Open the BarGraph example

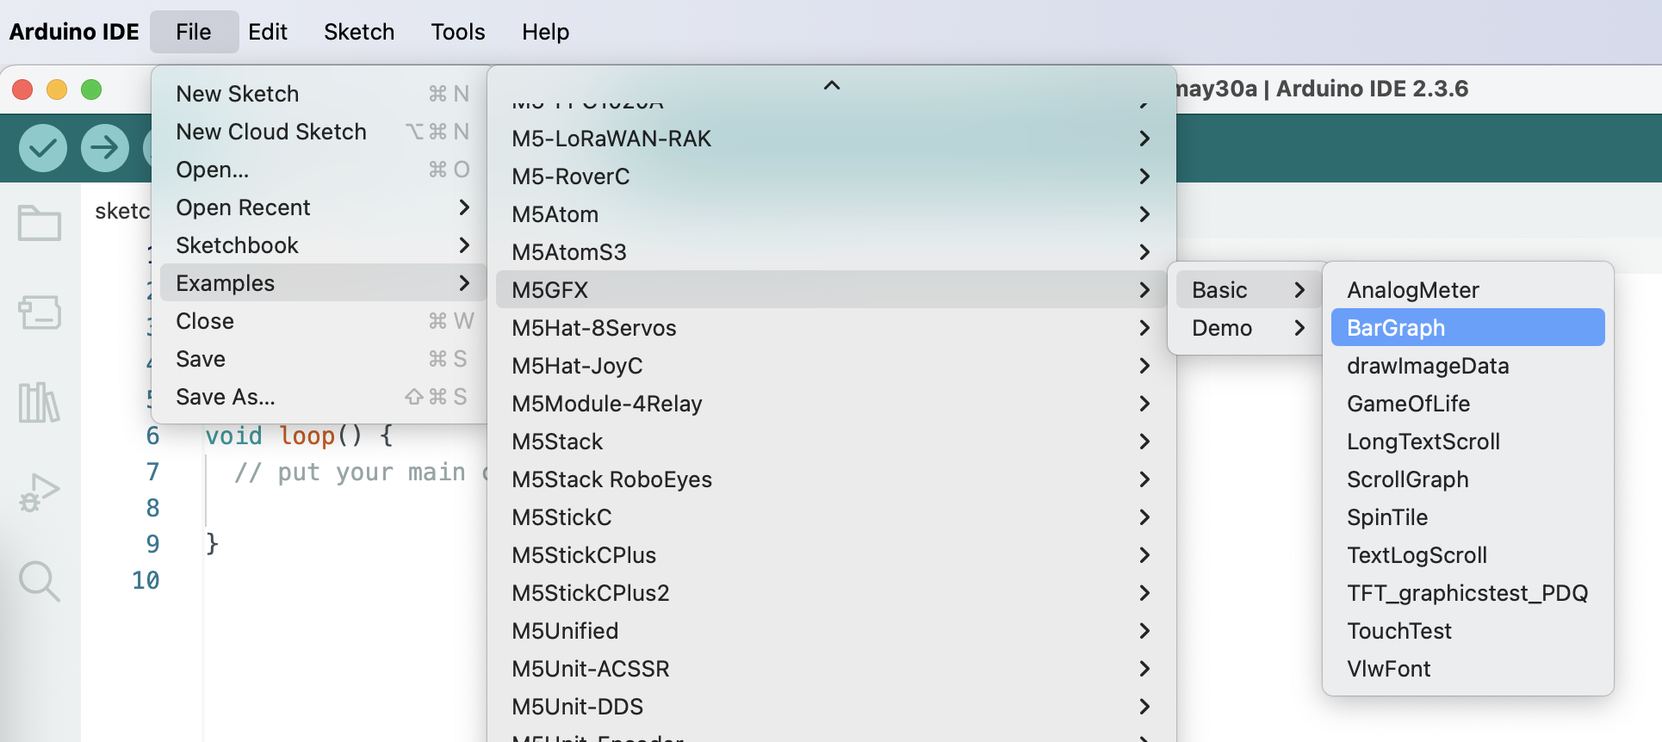(1468, 327)
